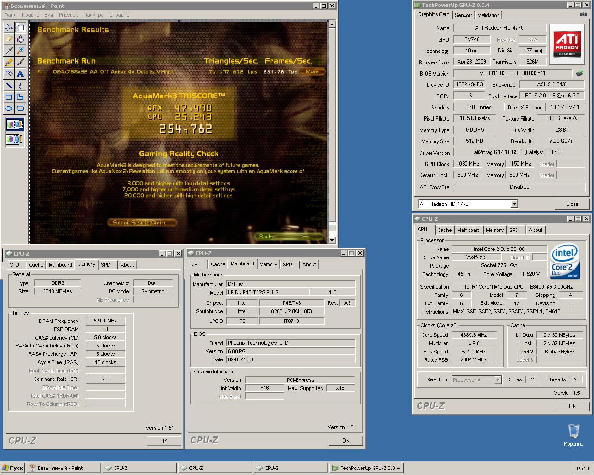
Task: Select opaque selection mode option in Paint
Action: (15, 124)
